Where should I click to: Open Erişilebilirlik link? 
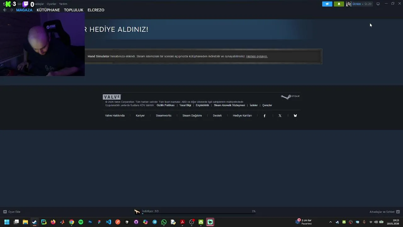point(202,105)
